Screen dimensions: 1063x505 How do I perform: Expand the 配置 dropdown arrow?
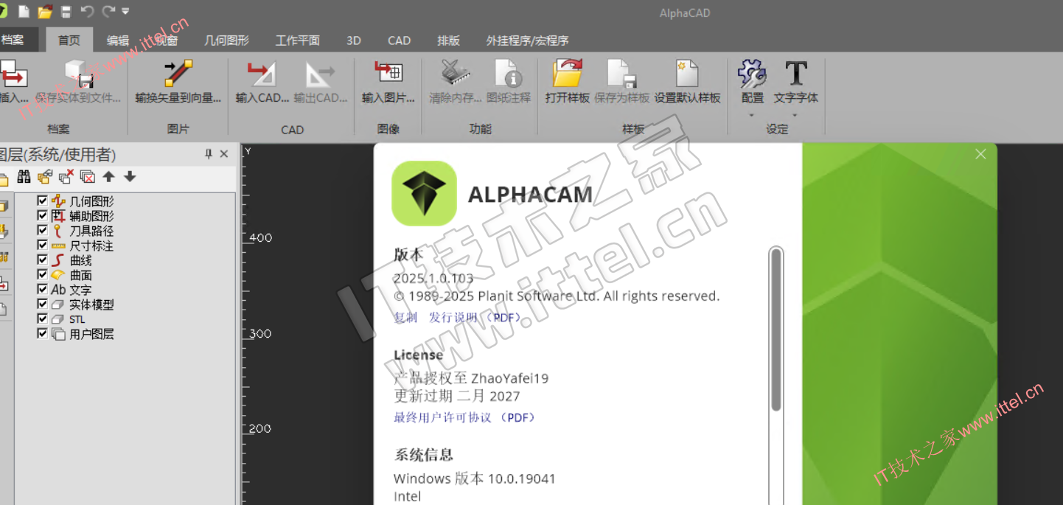pos(752,116)
